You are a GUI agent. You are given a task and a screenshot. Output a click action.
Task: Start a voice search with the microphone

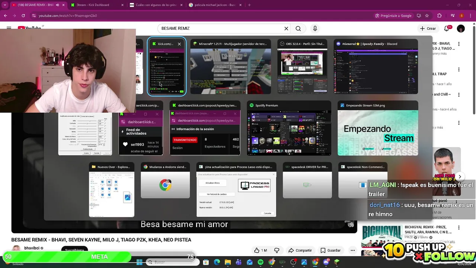click(x=315, y=28)
